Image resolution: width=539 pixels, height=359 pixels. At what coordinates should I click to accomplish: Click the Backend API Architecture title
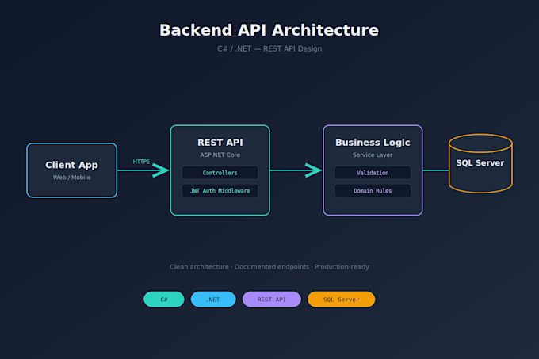coord(269,30)
